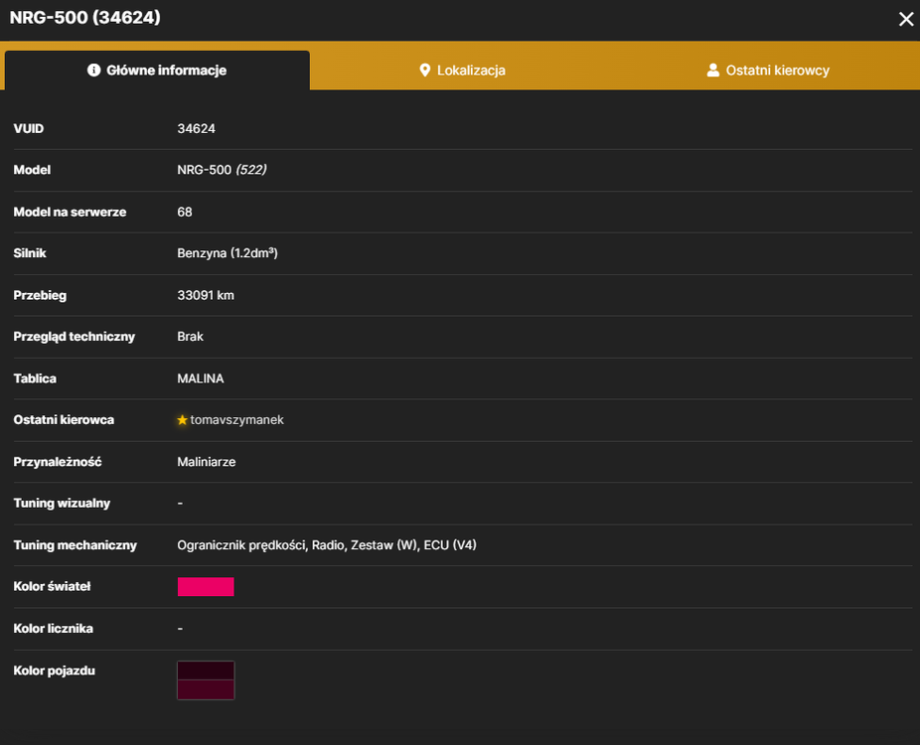920x745 pixels.
Task: Click the Tuning wizualny row label
Action: [x=62, y=504]
